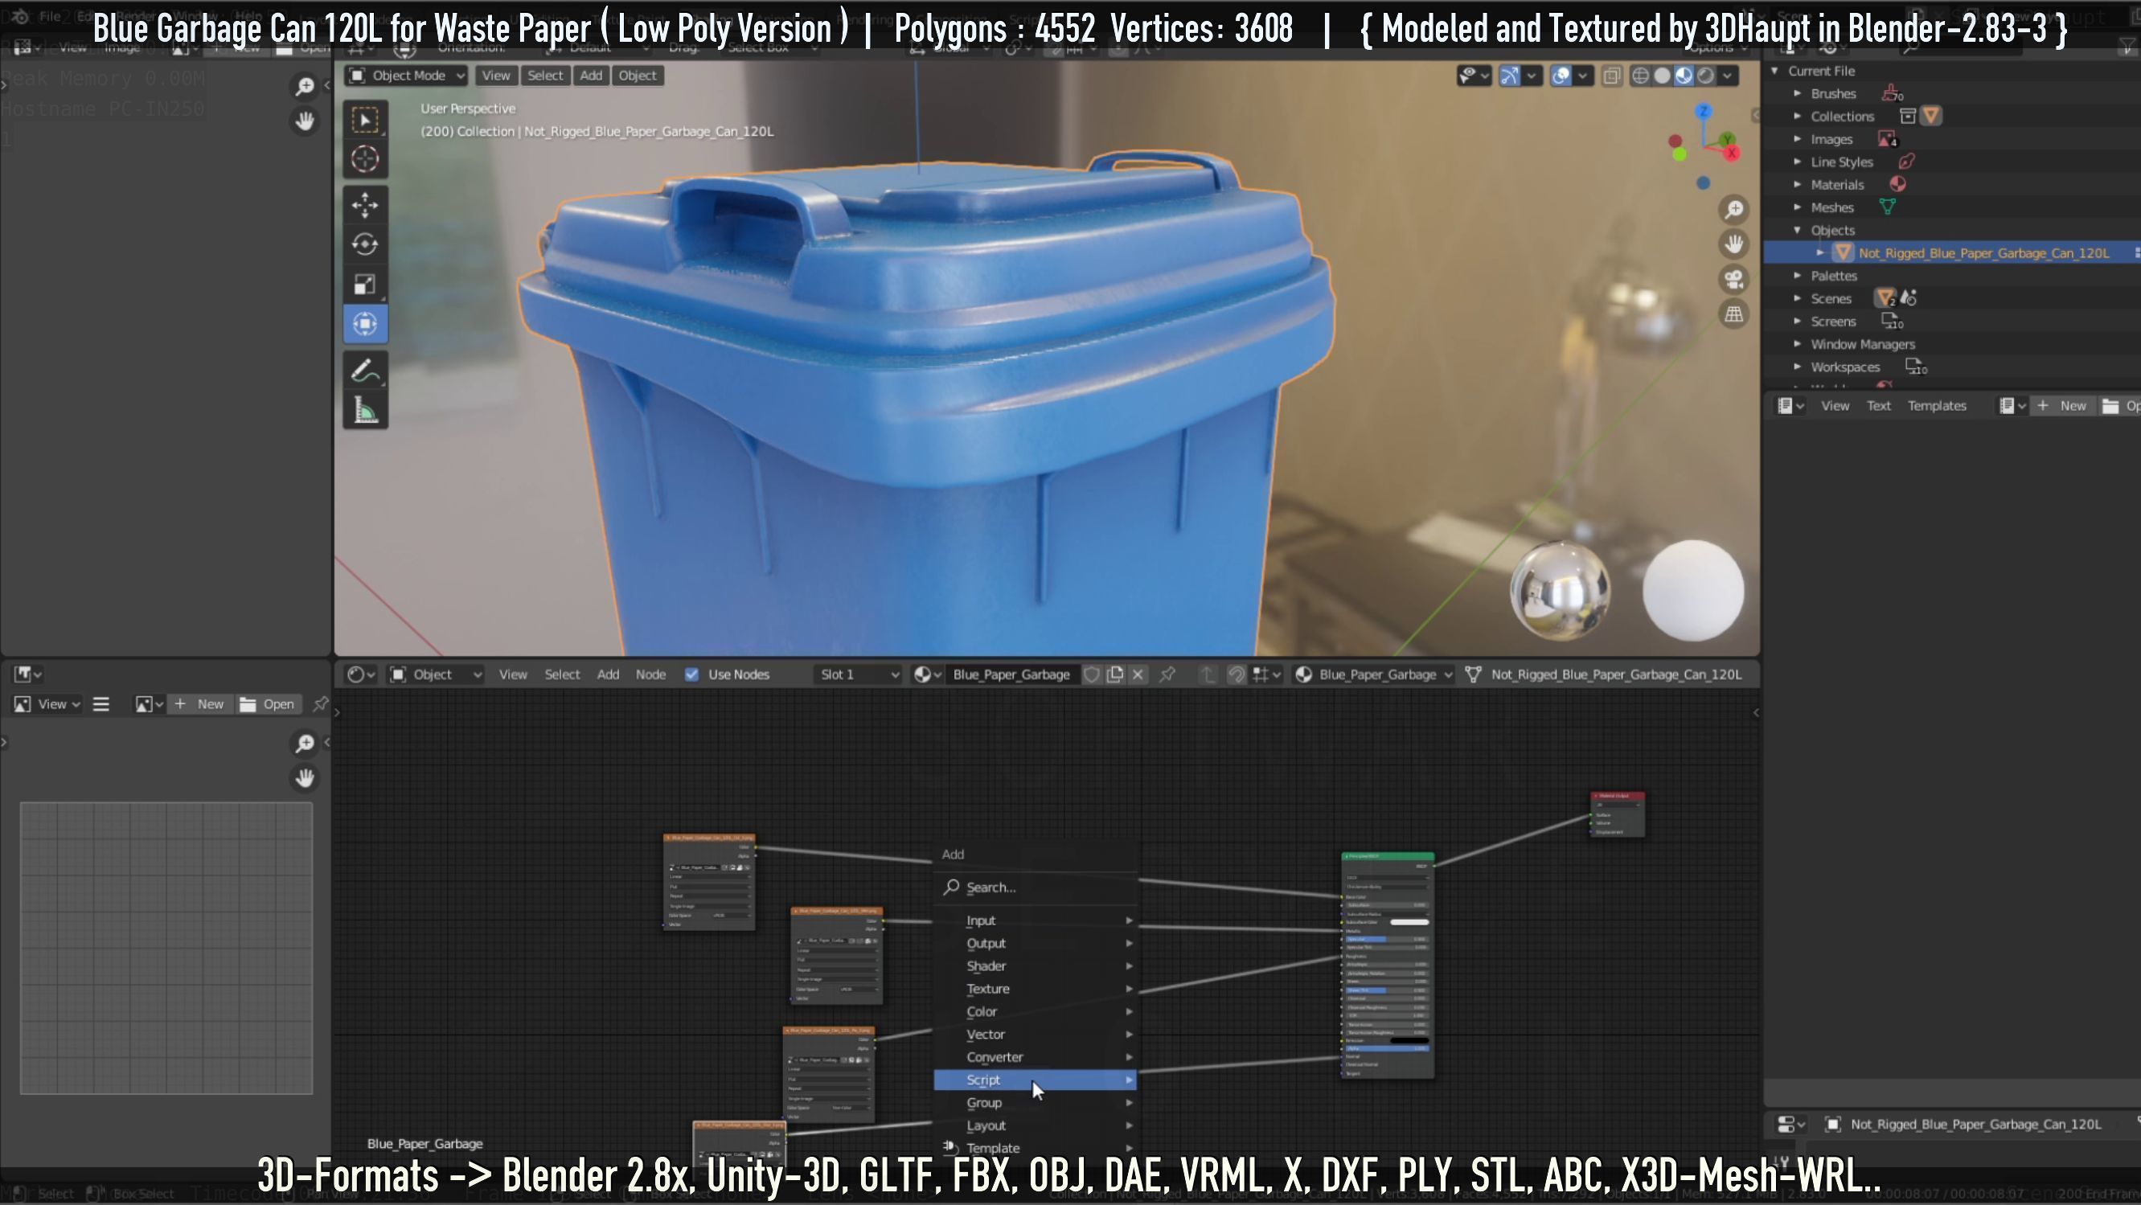
Task: Select the Annotate pencil tool
Action: [365, 371]
